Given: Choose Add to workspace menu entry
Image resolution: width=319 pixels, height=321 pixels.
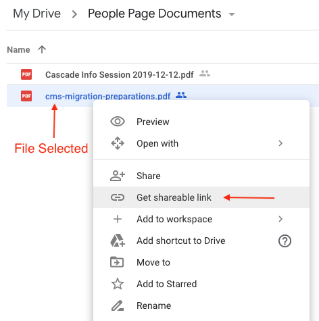Looking at the screenshot, I should coord(201,219).
